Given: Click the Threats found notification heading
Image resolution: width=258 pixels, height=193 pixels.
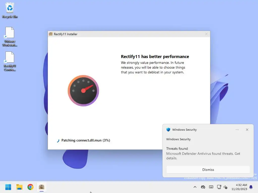Looking at the screenshot, I should tap(177, 149).
